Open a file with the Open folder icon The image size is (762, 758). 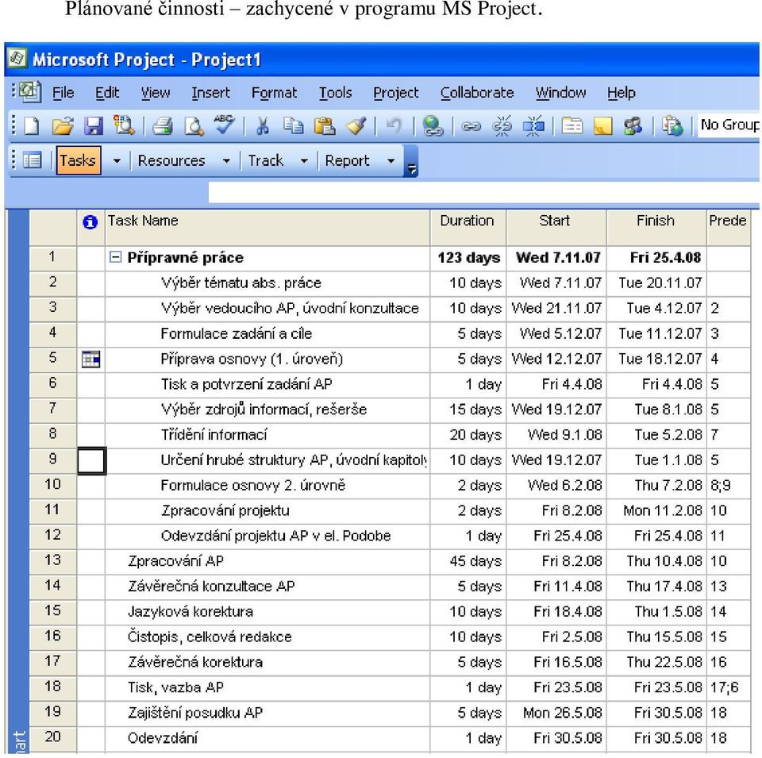63,126
